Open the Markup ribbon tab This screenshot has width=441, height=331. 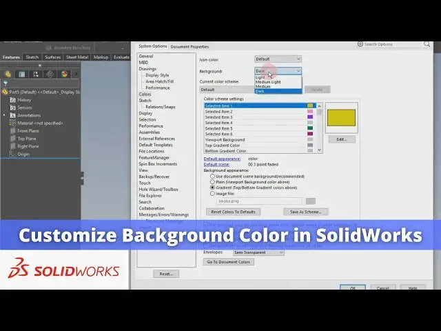tap(101, 57)
